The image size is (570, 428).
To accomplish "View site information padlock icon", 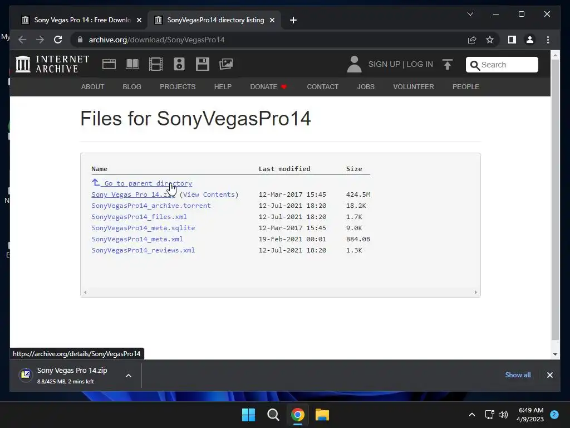I will point(80,40).
